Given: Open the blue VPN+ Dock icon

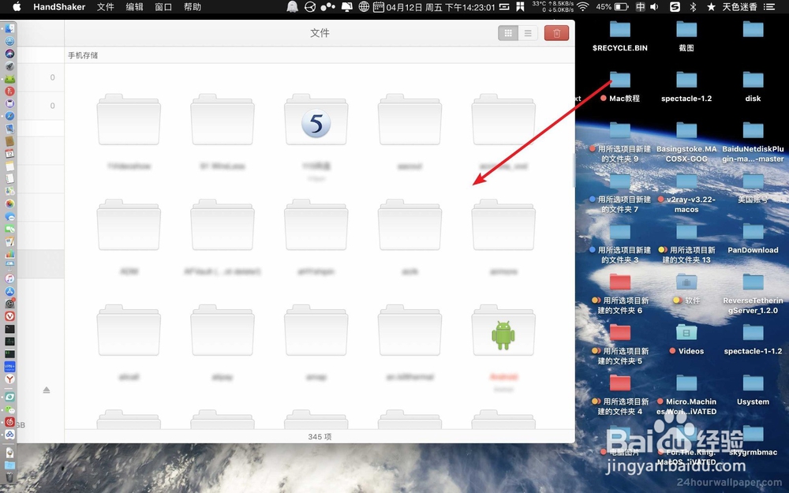Looking at the screenshot, I should 9,366.
